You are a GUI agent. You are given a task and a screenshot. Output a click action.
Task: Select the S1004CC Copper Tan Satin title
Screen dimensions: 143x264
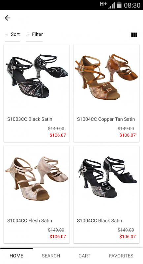(x=106, y=119)
